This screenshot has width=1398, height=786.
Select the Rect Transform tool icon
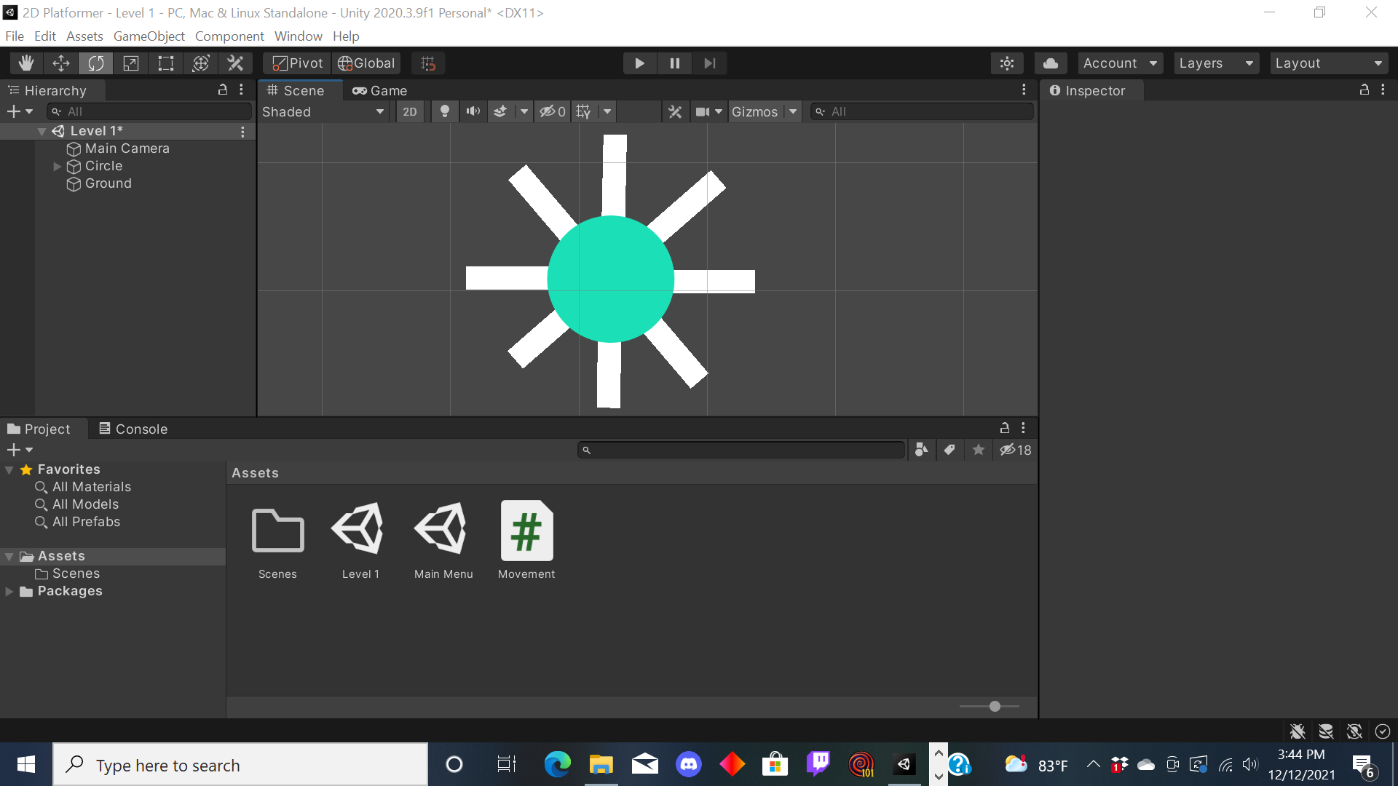(165, 63)
